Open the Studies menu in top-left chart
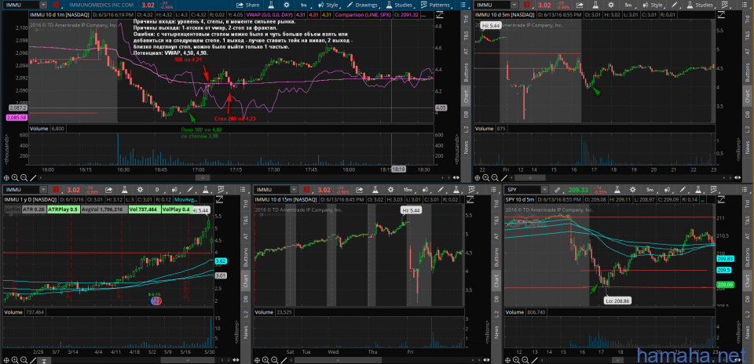This screenshot has width=754, height=364. [397, 5]
